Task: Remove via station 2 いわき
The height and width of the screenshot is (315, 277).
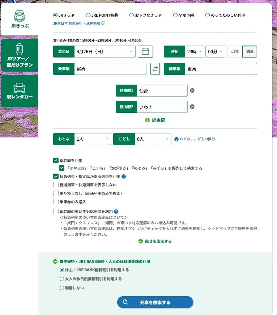Action: pos(192,107)
